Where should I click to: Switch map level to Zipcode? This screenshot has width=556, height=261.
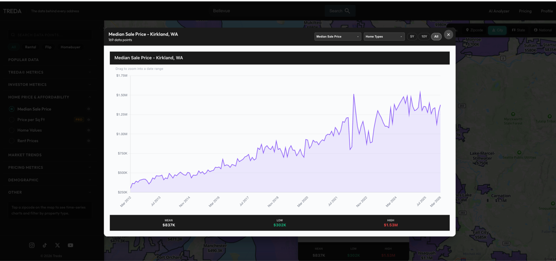tap(474, 30)
